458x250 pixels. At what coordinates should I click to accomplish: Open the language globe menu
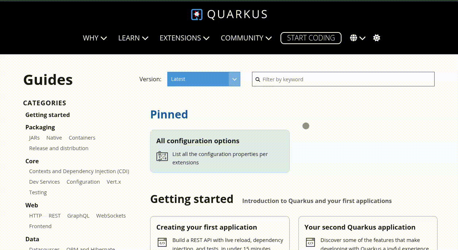[354, 38]
